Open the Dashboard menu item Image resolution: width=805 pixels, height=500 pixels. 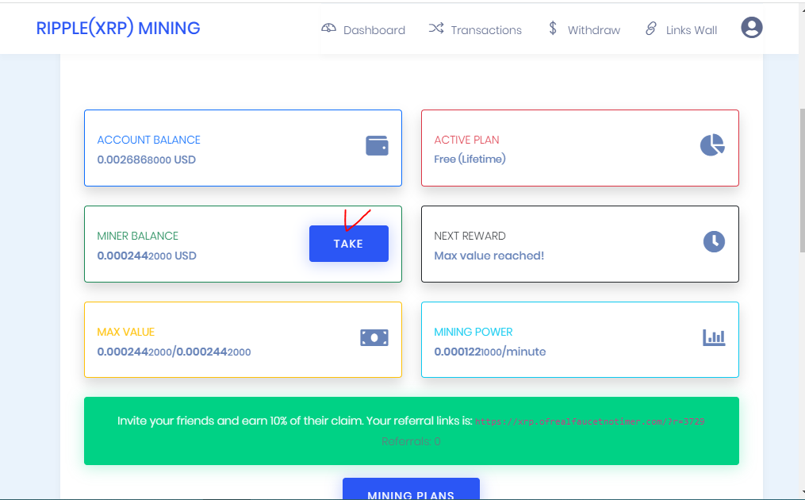(x=363, y=30)
